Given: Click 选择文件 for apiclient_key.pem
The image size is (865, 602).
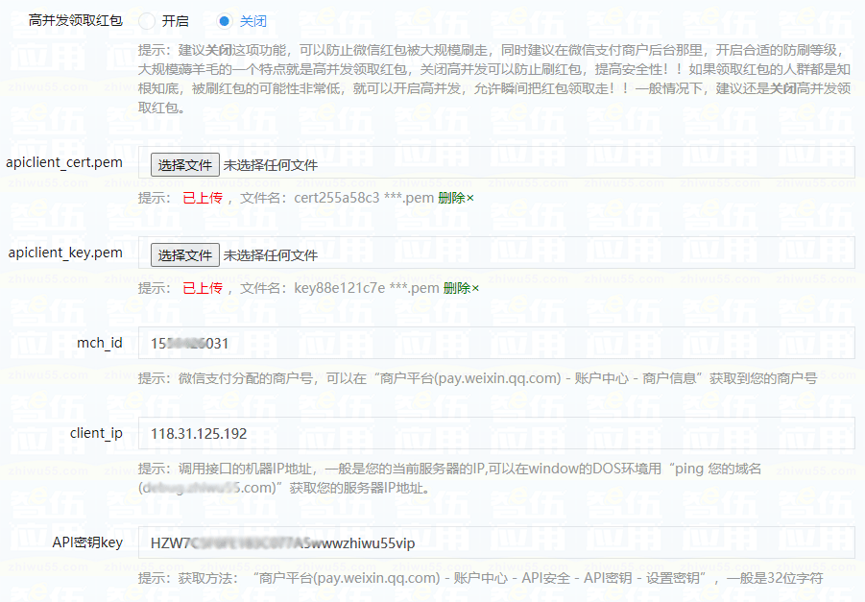Looking at the screenshot, I should [184, 255].
